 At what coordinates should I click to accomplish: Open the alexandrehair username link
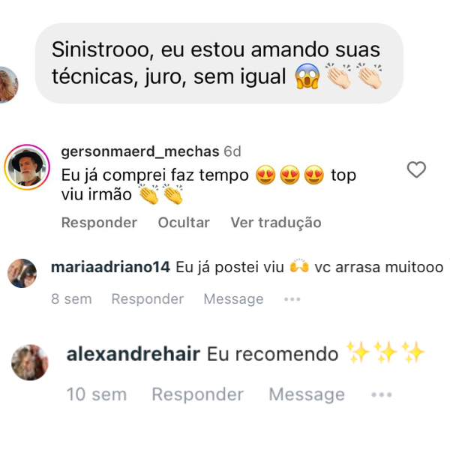coord(133,354)
